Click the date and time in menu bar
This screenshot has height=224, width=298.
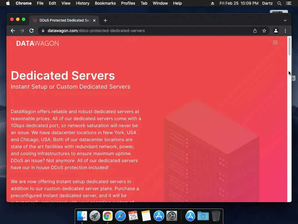(x=239, y=3)
